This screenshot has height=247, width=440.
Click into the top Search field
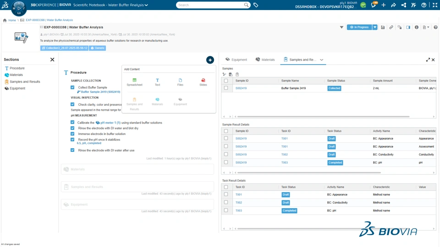pos(210,5)
